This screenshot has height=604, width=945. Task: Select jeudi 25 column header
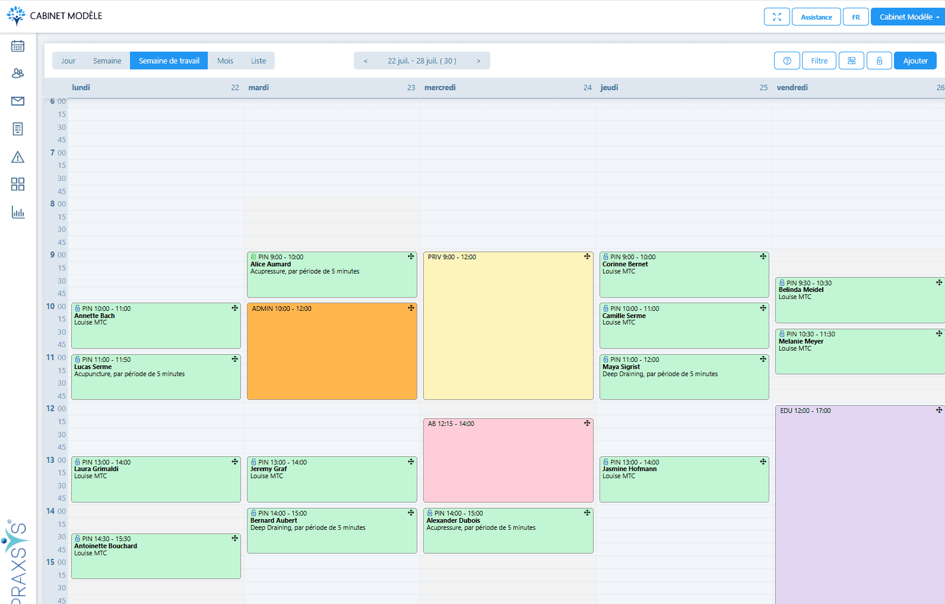[684, 87]
